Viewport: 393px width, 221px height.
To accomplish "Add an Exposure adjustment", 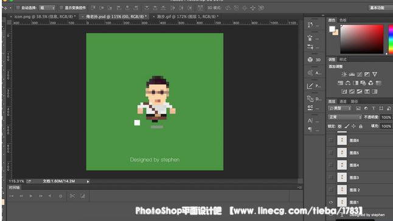I will [x=367, y=74].
